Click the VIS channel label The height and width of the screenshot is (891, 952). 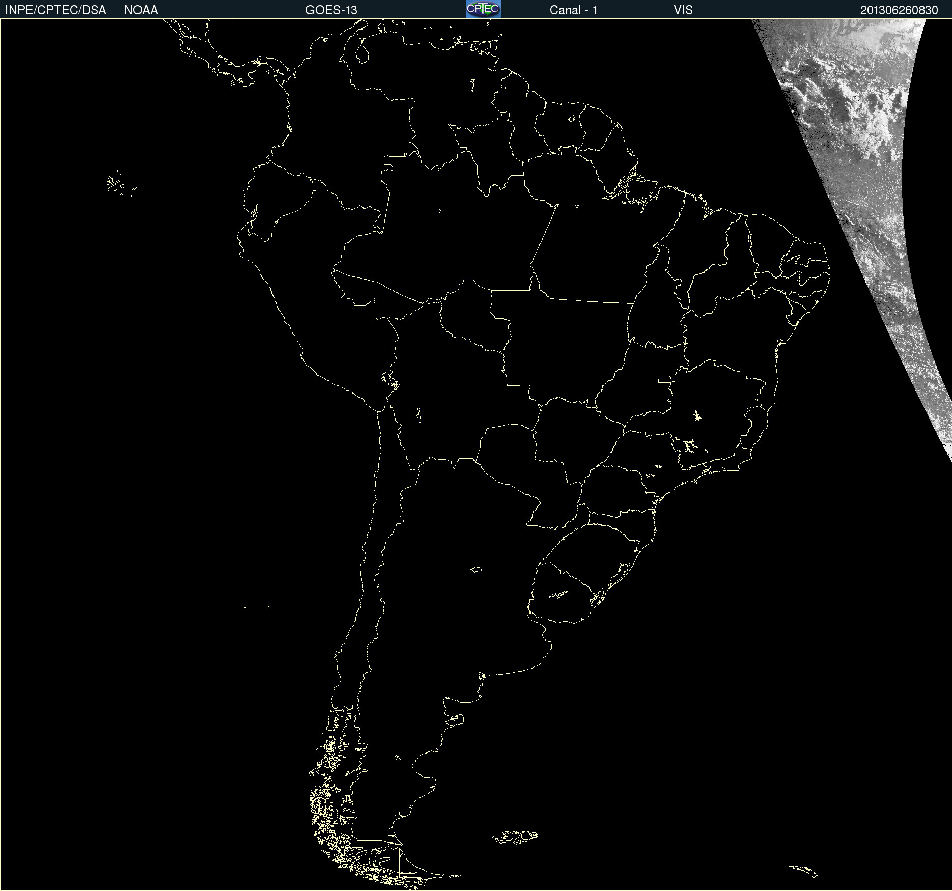[683, 10]
